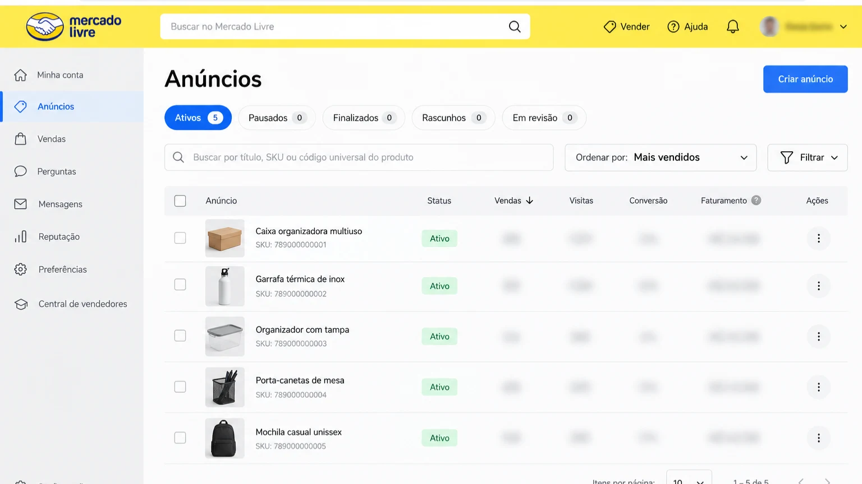Click the Mercado Livre logo
The height and width of the screenshot is (484, 862).
pyautogui.click(x=74, y=26)
